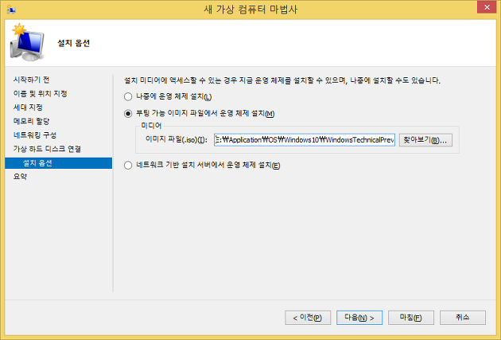Go to the 세대 지정 step
Screen dimensions: 501x340
coord(28,107)
